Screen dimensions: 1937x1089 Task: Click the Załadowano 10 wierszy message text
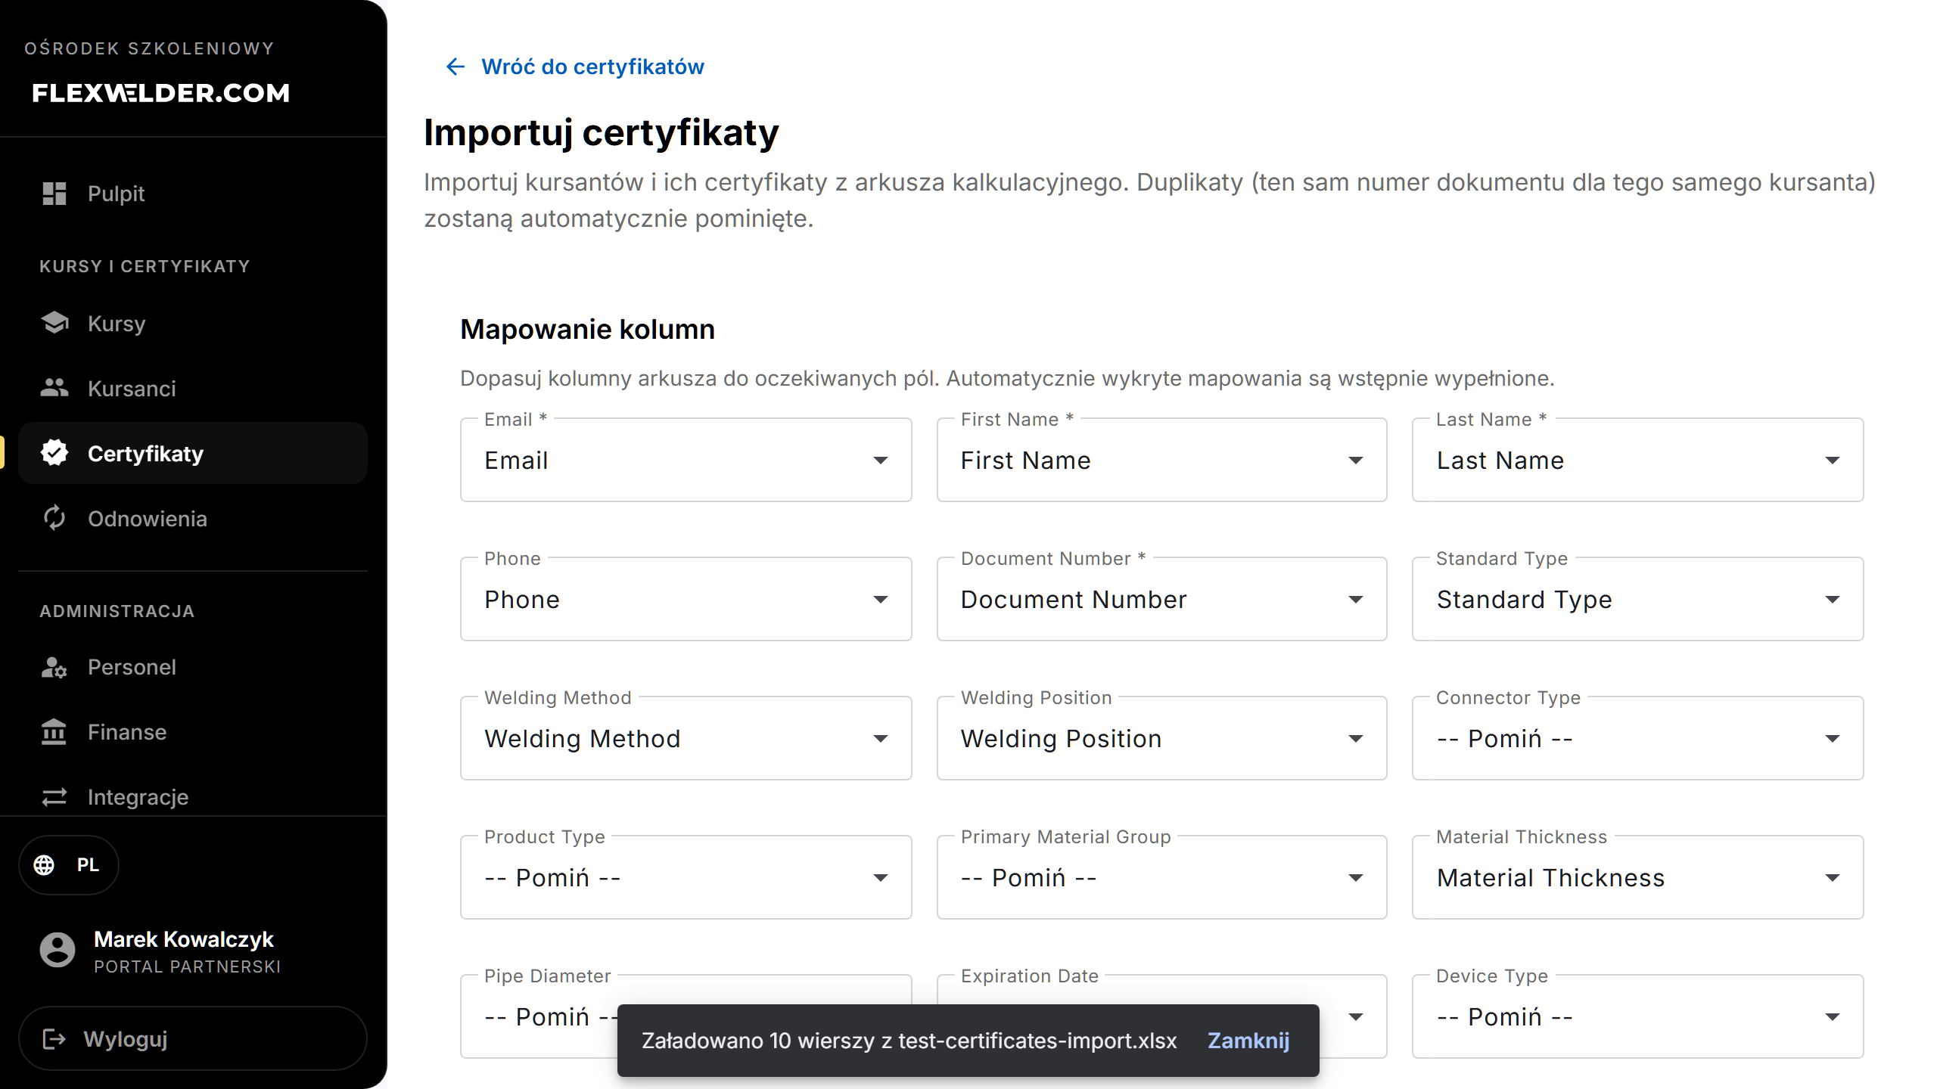(909, 1041)
